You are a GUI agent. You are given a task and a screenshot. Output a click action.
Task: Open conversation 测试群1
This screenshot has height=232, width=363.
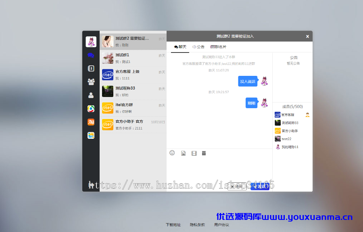(x=133, y=58)
